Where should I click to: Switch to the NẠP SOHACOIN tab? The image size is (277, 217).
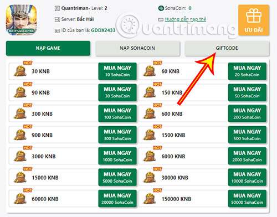[x=137, y=48]
